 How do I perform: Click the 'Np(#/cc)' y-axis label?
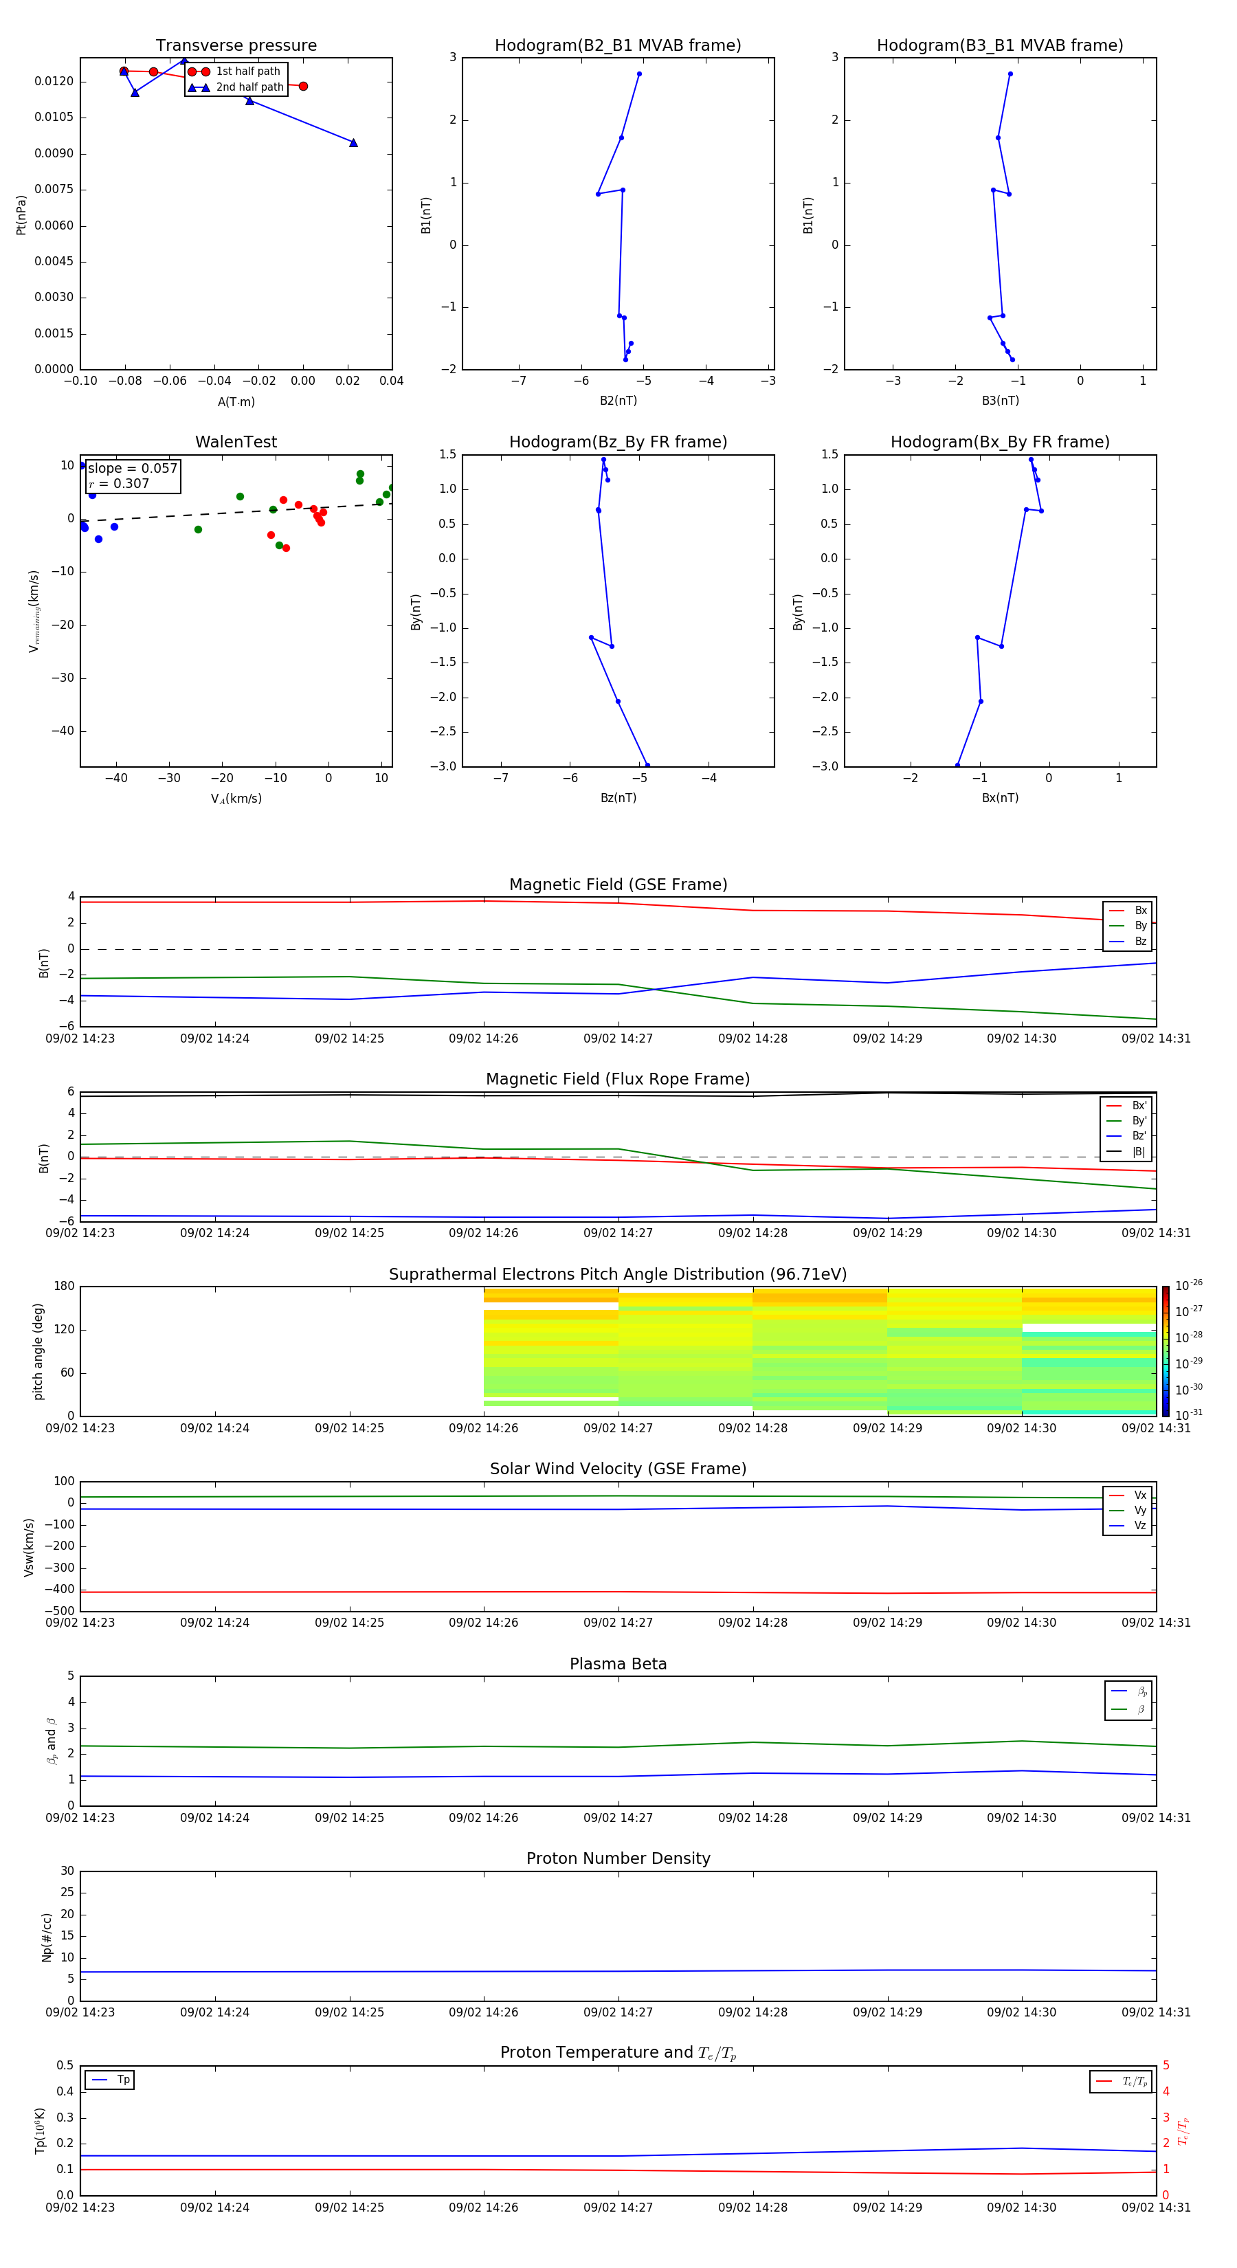point(47,1937)
